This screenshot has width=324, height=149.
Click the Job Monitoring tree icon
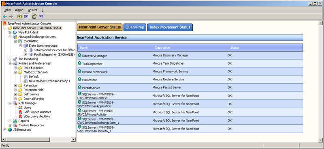point(15,59)
